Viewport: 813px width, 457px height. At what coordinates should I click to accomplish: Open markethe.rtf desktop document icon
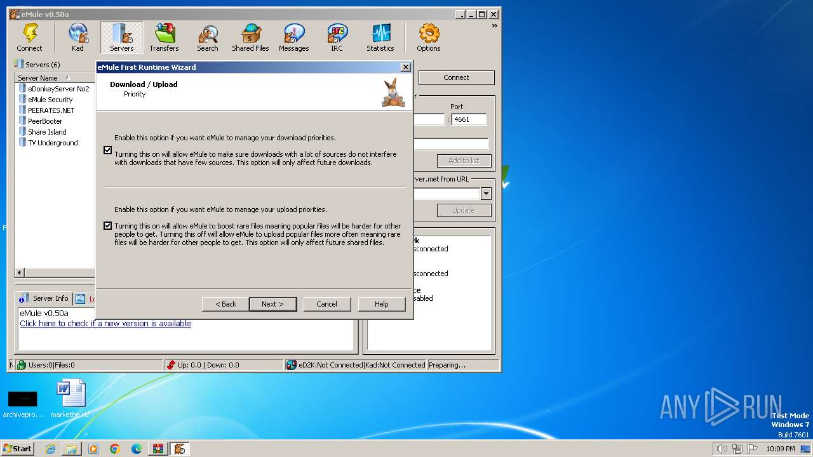click(71, 399)
